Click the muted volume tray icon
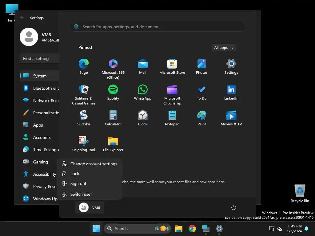Image resolution: width=315 pixels, height=236 pixels. 280,229
